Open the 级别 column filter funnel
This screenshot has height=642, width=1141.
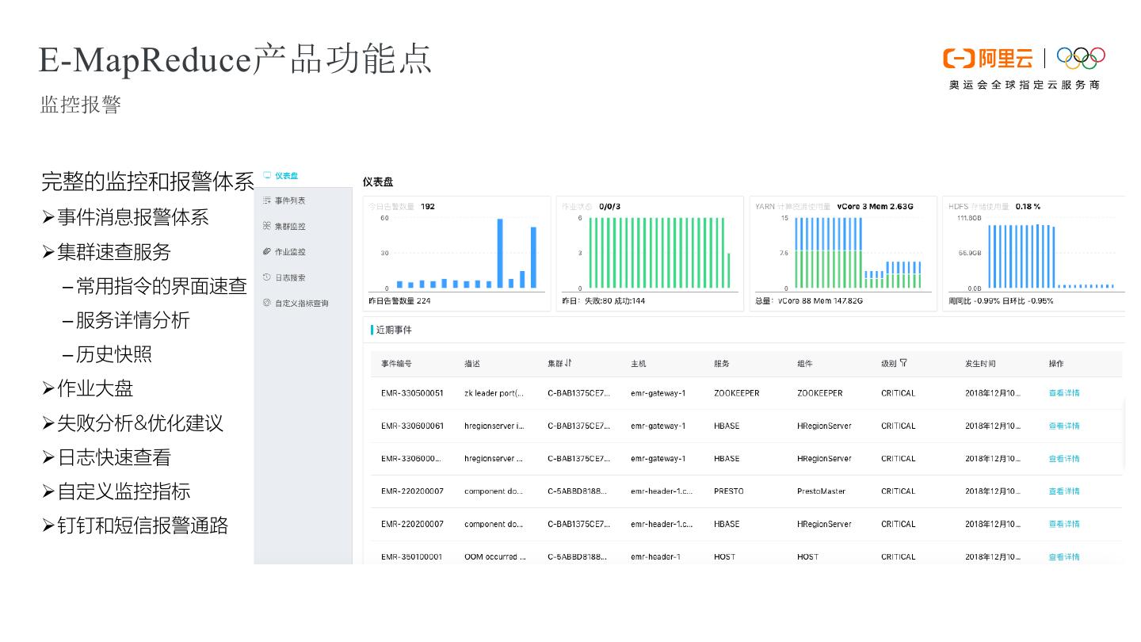pos(903,364)
